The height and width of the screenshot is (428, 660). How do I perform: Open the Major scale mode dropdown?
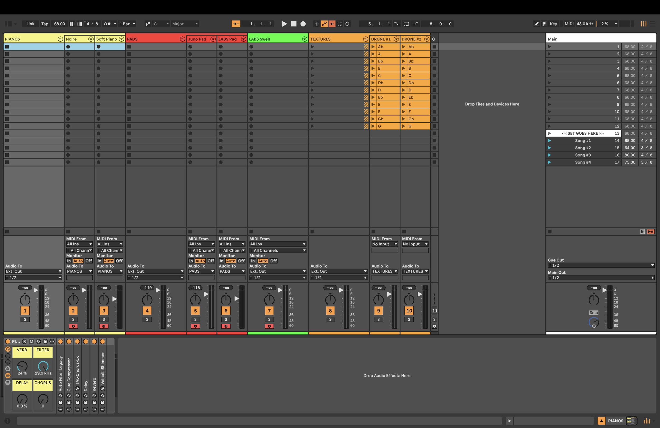coord(185,24)
